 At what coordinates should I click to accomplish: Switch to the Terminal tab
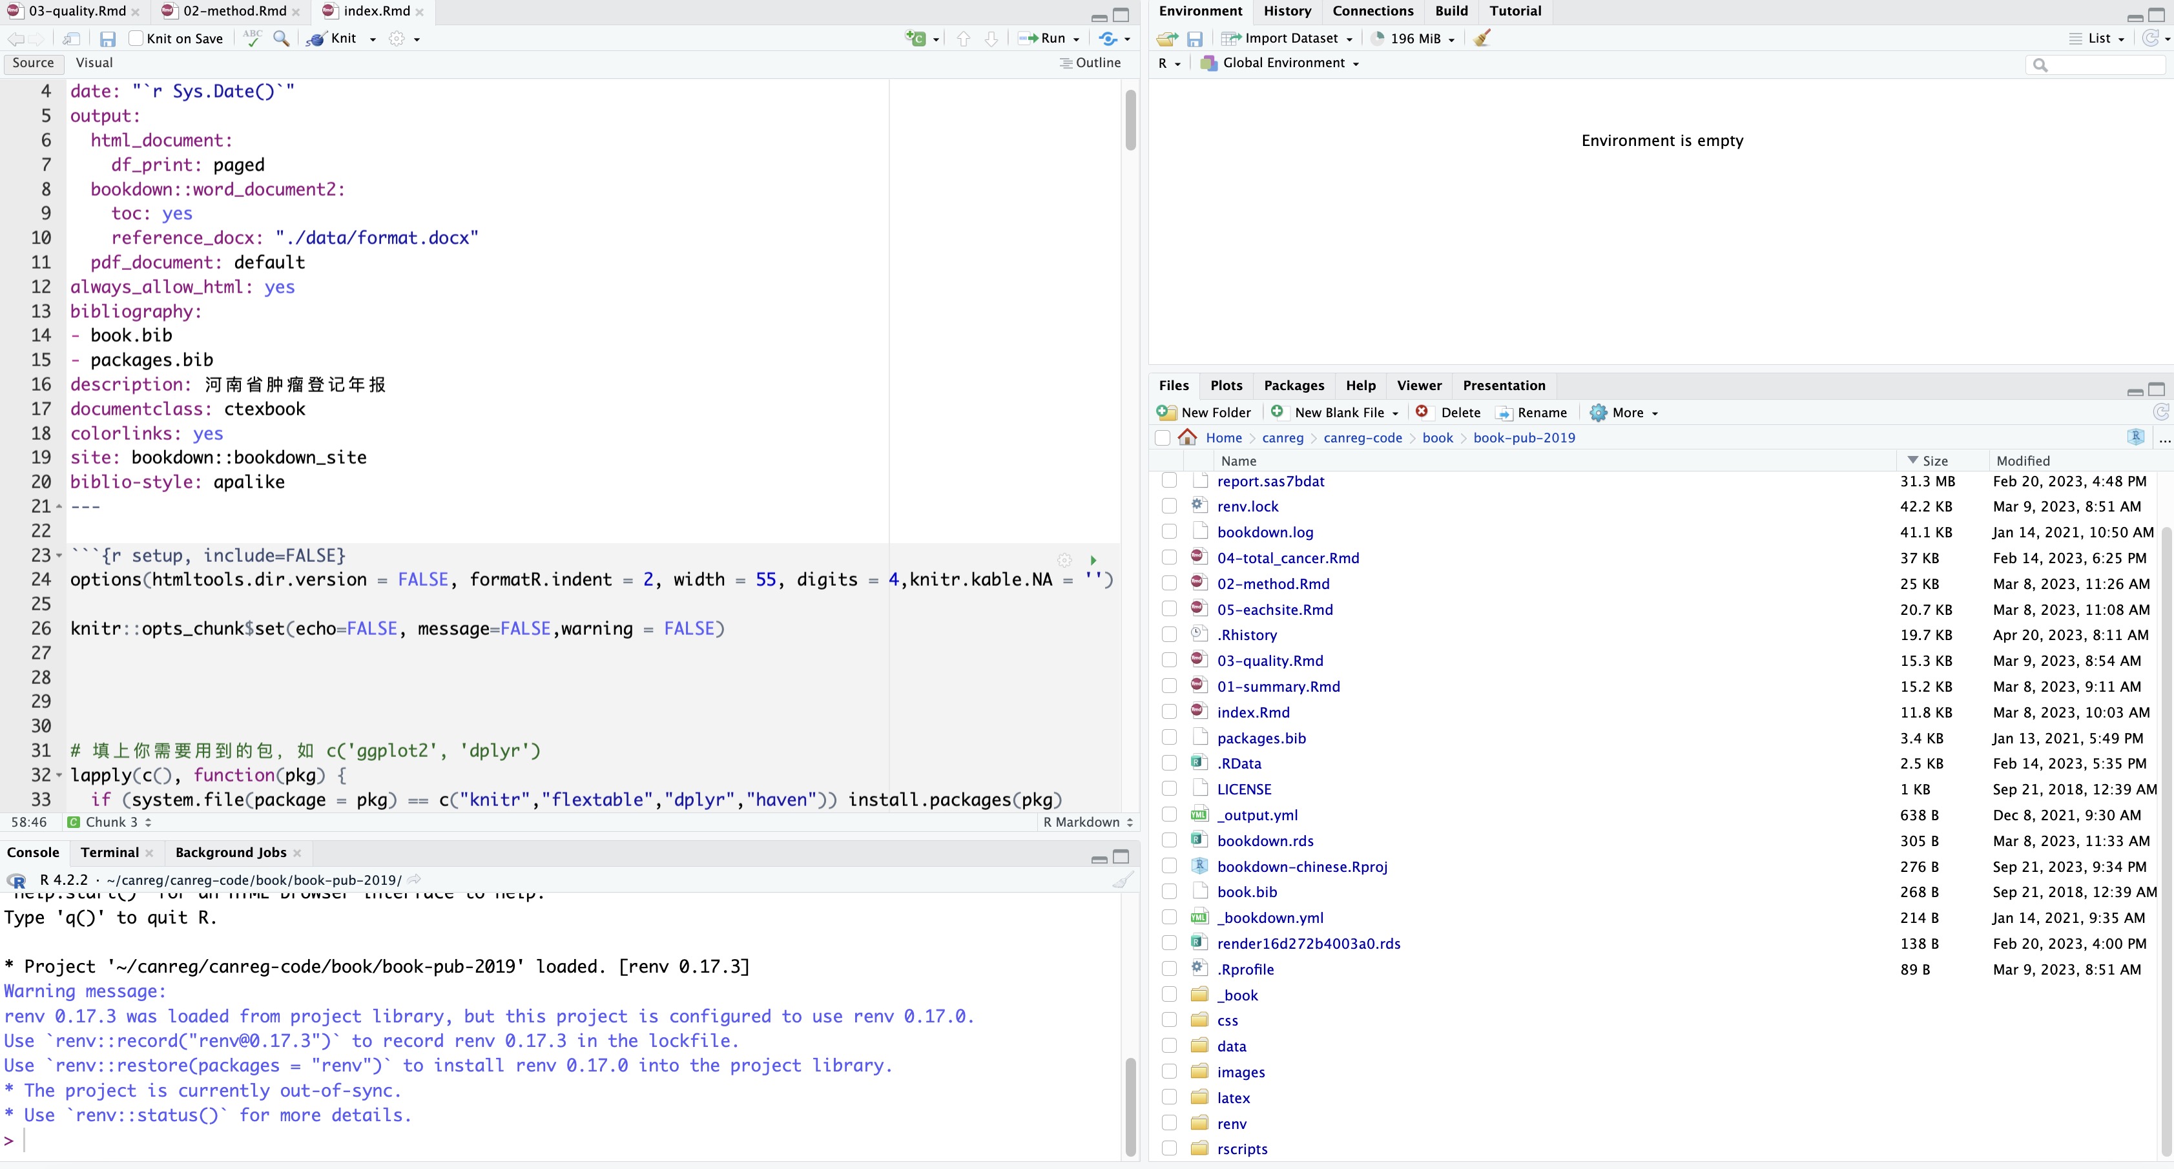[x=110, y=853]
